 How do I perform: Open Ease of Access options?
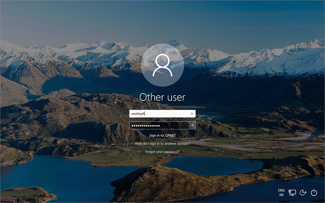pyautogui.click(x=303, y=193)
